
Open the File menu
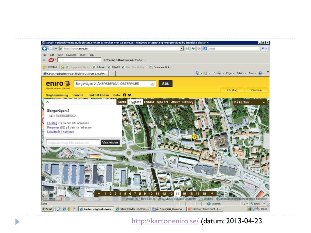click(x=45, y=55)
